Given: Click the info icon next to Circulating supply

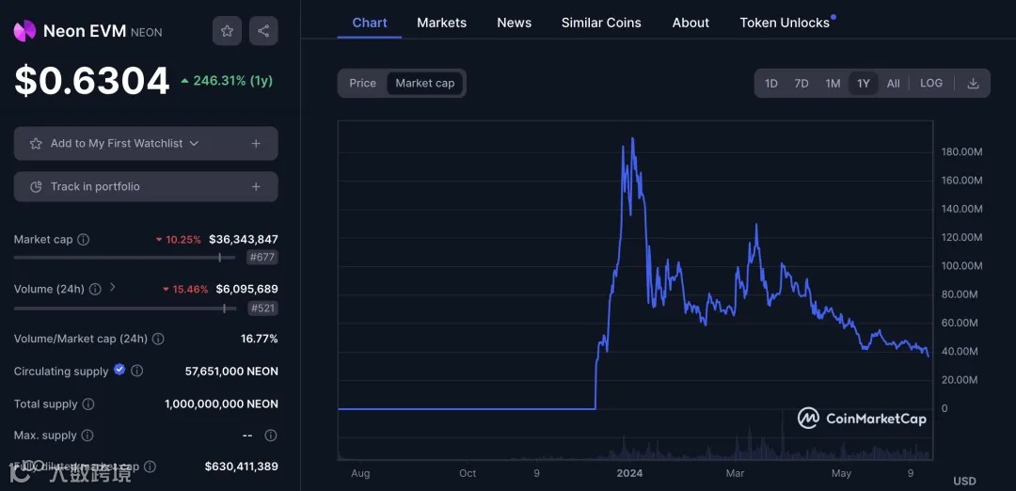Looking at the screenshot, I should pos(136,372).
